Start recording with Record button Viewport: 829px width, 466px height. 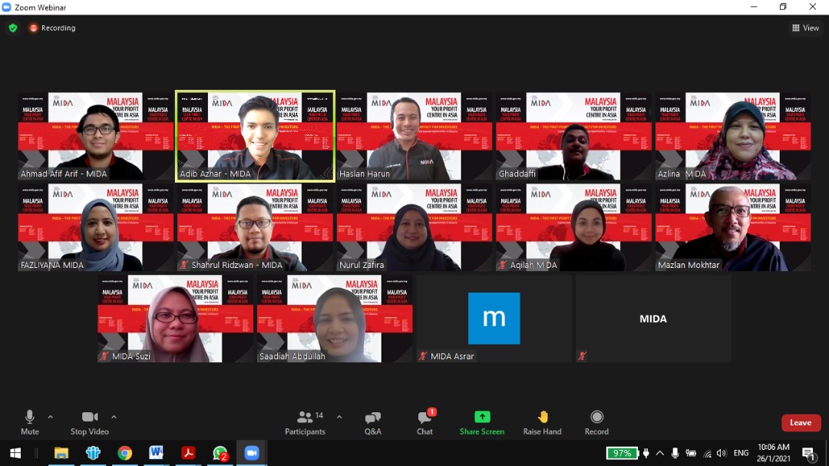tap(596, 423)
